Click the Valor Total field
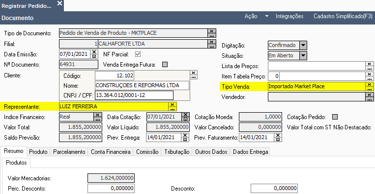Screen dimensions: 375x194 coord(81,127)
